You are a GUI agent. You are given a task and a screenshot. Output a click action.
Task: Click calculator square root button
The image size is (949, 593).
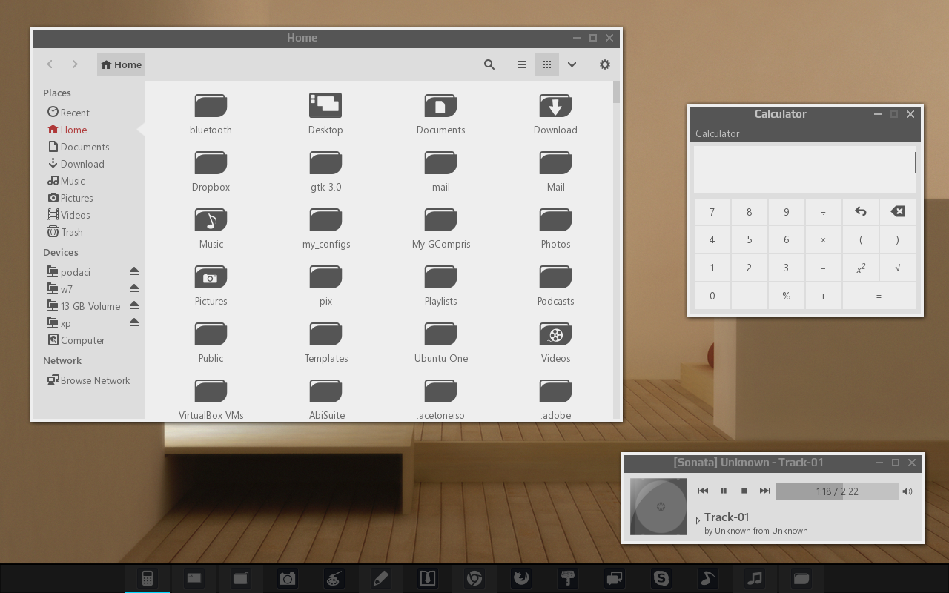[897, 268]
